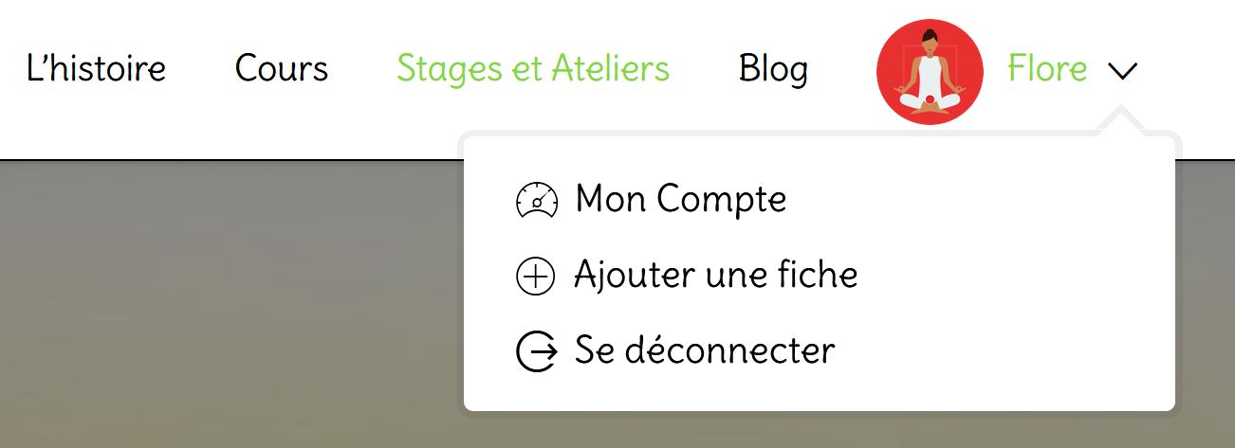This screenshot has height=448, width=1235.
Task: Go to the L'histoire page
Action: [96, 69]
